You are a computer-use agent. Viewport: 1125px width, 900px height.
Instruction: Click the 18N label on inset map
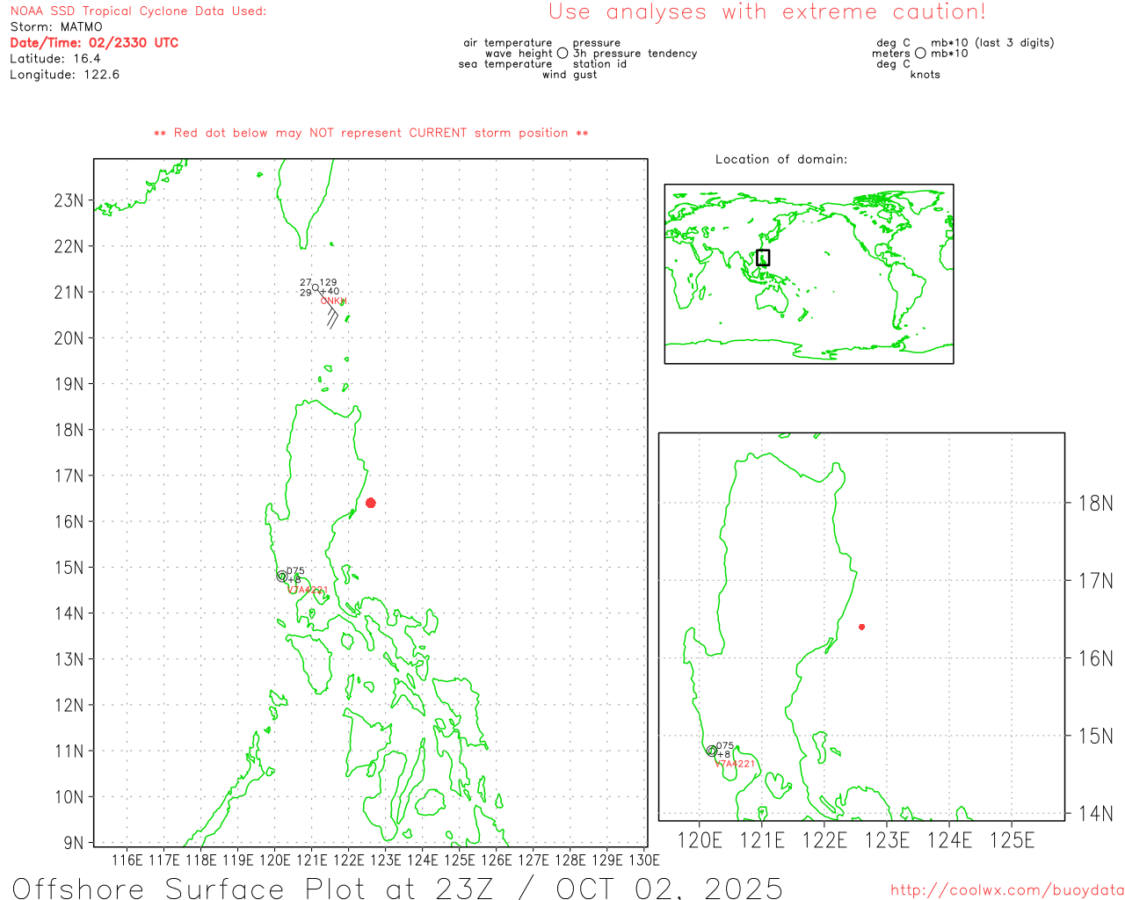pos(1095,504)
